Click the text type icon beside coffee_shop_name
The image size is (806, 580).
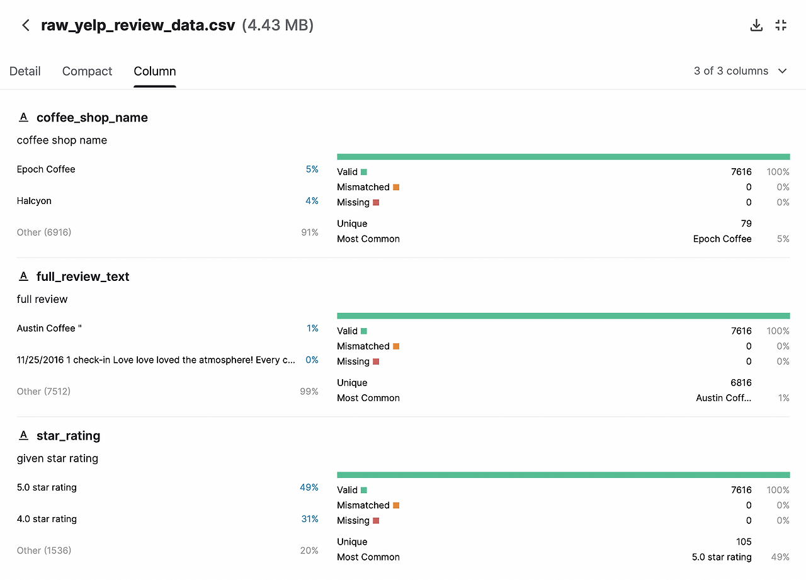(x=24, y=117)
